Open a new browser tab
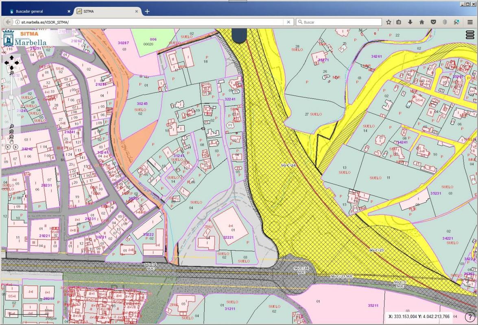 click(x=147, y=11)
